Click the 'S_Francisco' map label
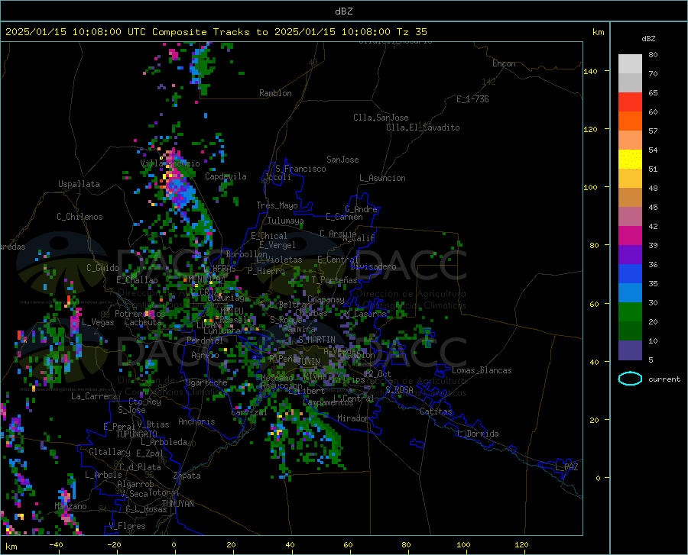The image size is (688, 555). click(300, 169)
